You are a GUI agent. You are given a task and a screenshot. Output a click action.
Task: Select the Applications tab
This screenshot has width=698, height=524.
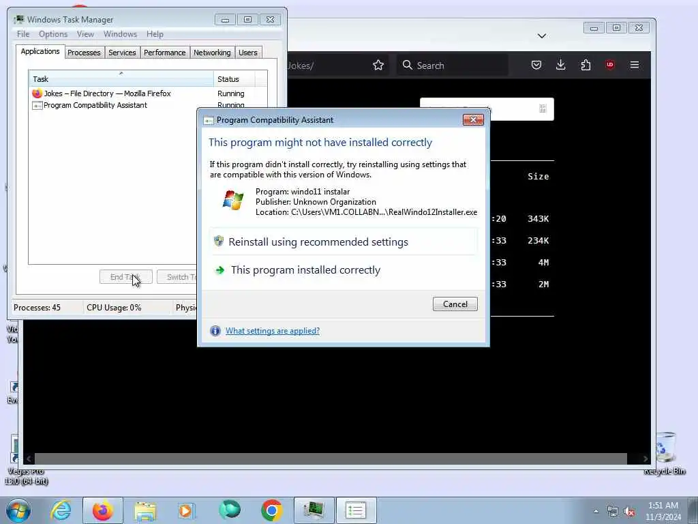(x=40, y=51)
